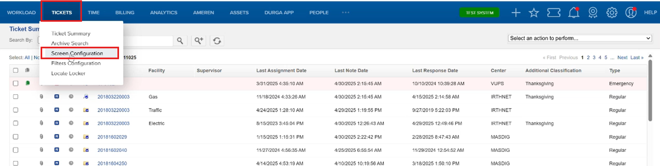This screenshot has width=660, height=166.
Task: Open the PEOPLE menu
Action: click(x=319, y=12)
